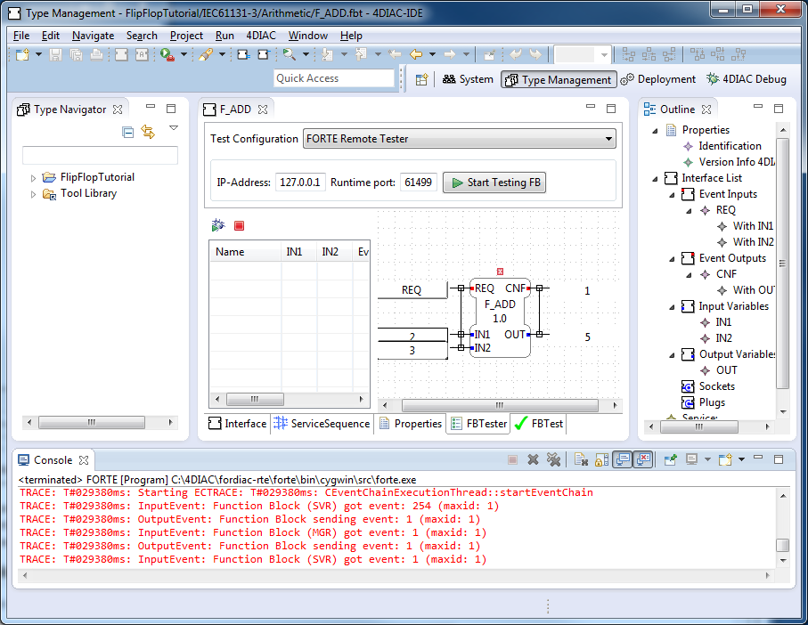This screenshot has width=808, height=625.
Task: Collapse the Input Variables node in Outline
Action: click(672, 307)
